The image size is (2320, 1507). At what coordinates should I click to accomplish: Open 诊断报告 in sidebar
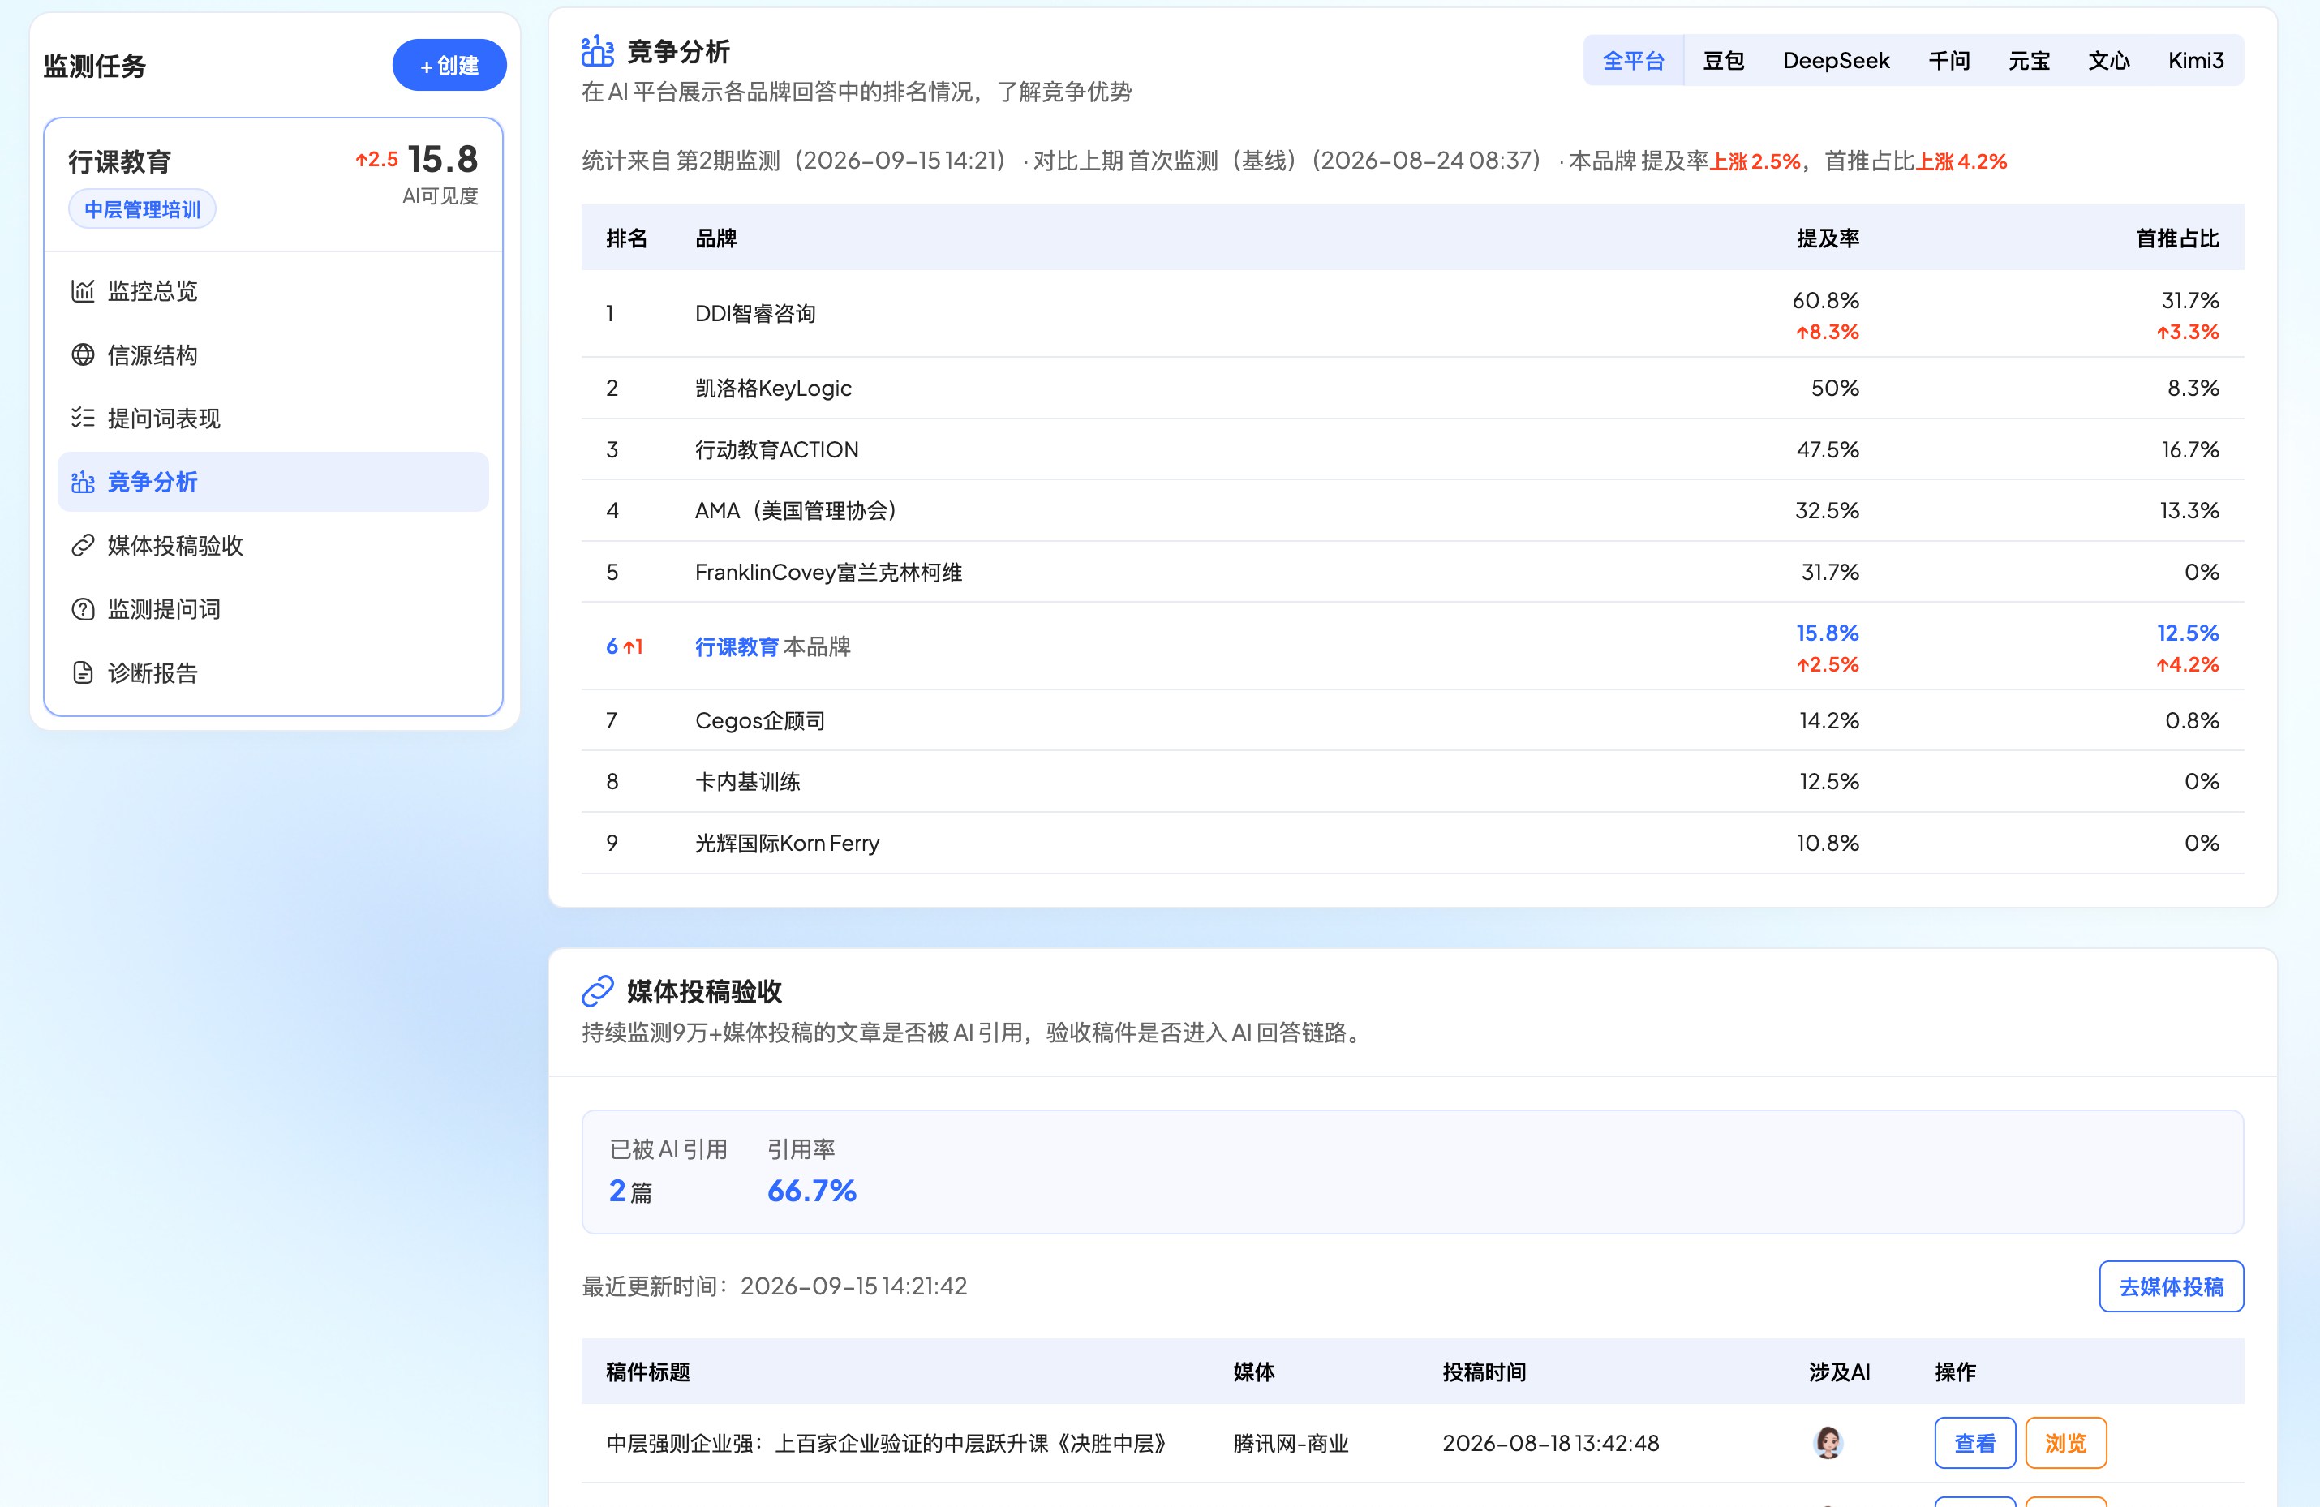coord(273,672)
